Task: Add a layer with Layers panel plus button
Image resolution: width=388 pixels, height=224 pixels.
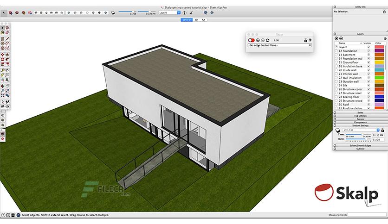Action: pos(336,38)
